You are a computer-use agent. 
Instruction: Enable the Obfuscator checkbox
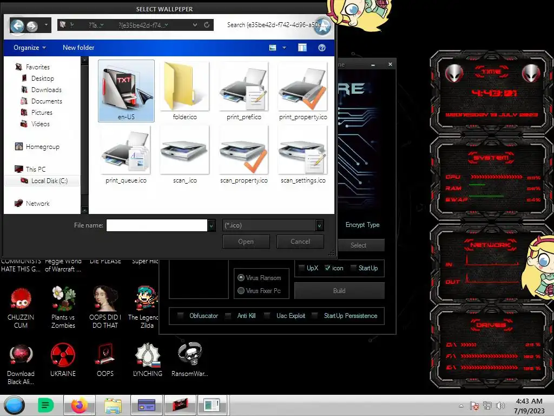(180, 316)
